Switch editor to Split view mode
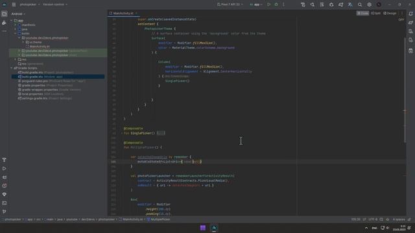The image size is (415, 233). click(x=375, y=13)
